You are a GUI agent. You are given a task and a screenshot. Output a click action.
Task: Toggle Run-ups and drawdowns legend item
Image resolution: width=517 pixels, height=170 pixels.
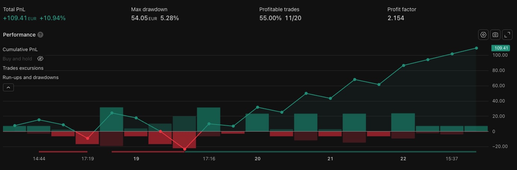click(x=31, y=78)
